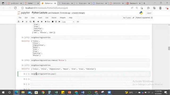170x95 pixels.
Task: Restart kernel and run all fast-forward icon
Action: [x=59, y=22]
